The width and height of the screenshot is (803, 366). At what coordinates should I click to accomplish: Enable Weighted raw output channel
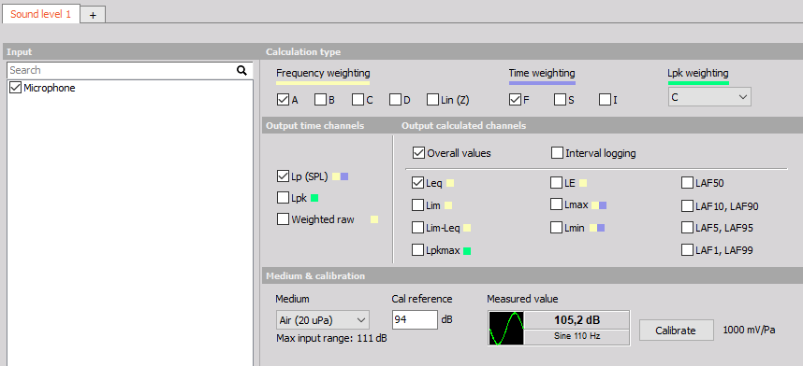(x=283, y=219)
